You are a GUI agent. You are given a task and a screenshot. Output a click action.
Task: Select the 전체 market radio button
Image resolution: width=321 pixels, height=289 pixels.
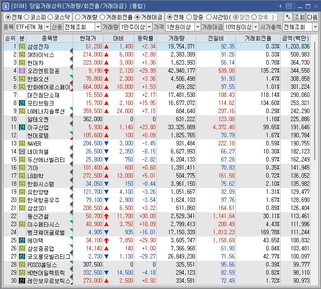pos(8,17)
